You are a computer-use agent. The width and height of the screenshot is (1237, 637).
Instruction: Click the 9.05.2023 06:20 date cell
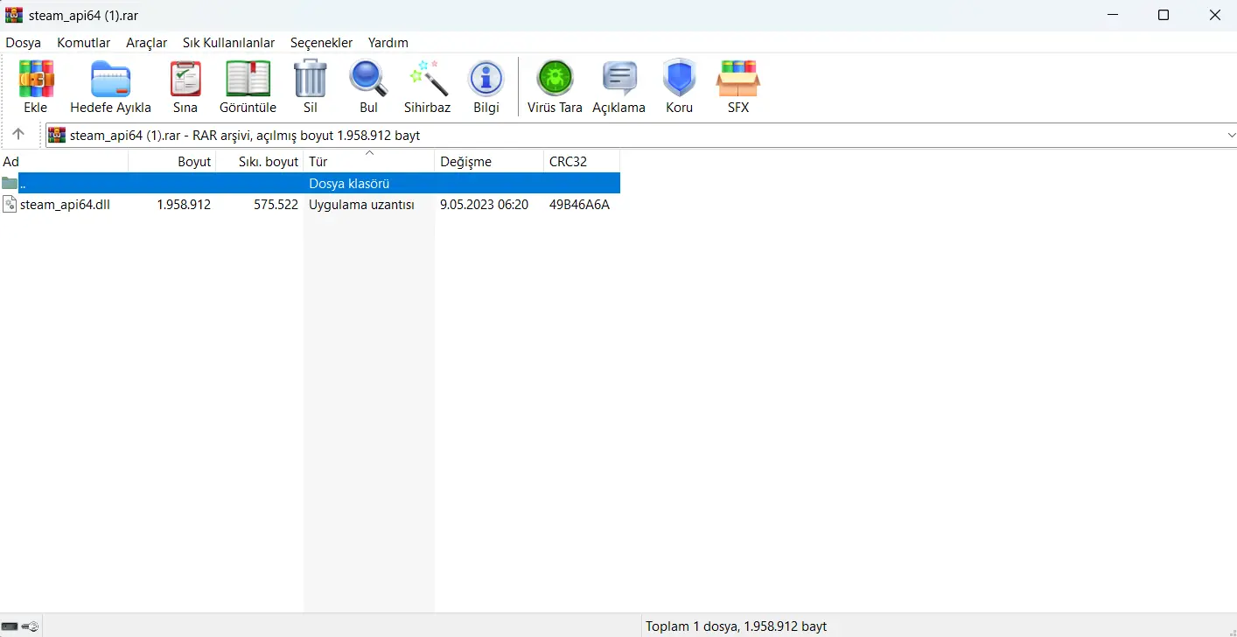tap(484, 205)
